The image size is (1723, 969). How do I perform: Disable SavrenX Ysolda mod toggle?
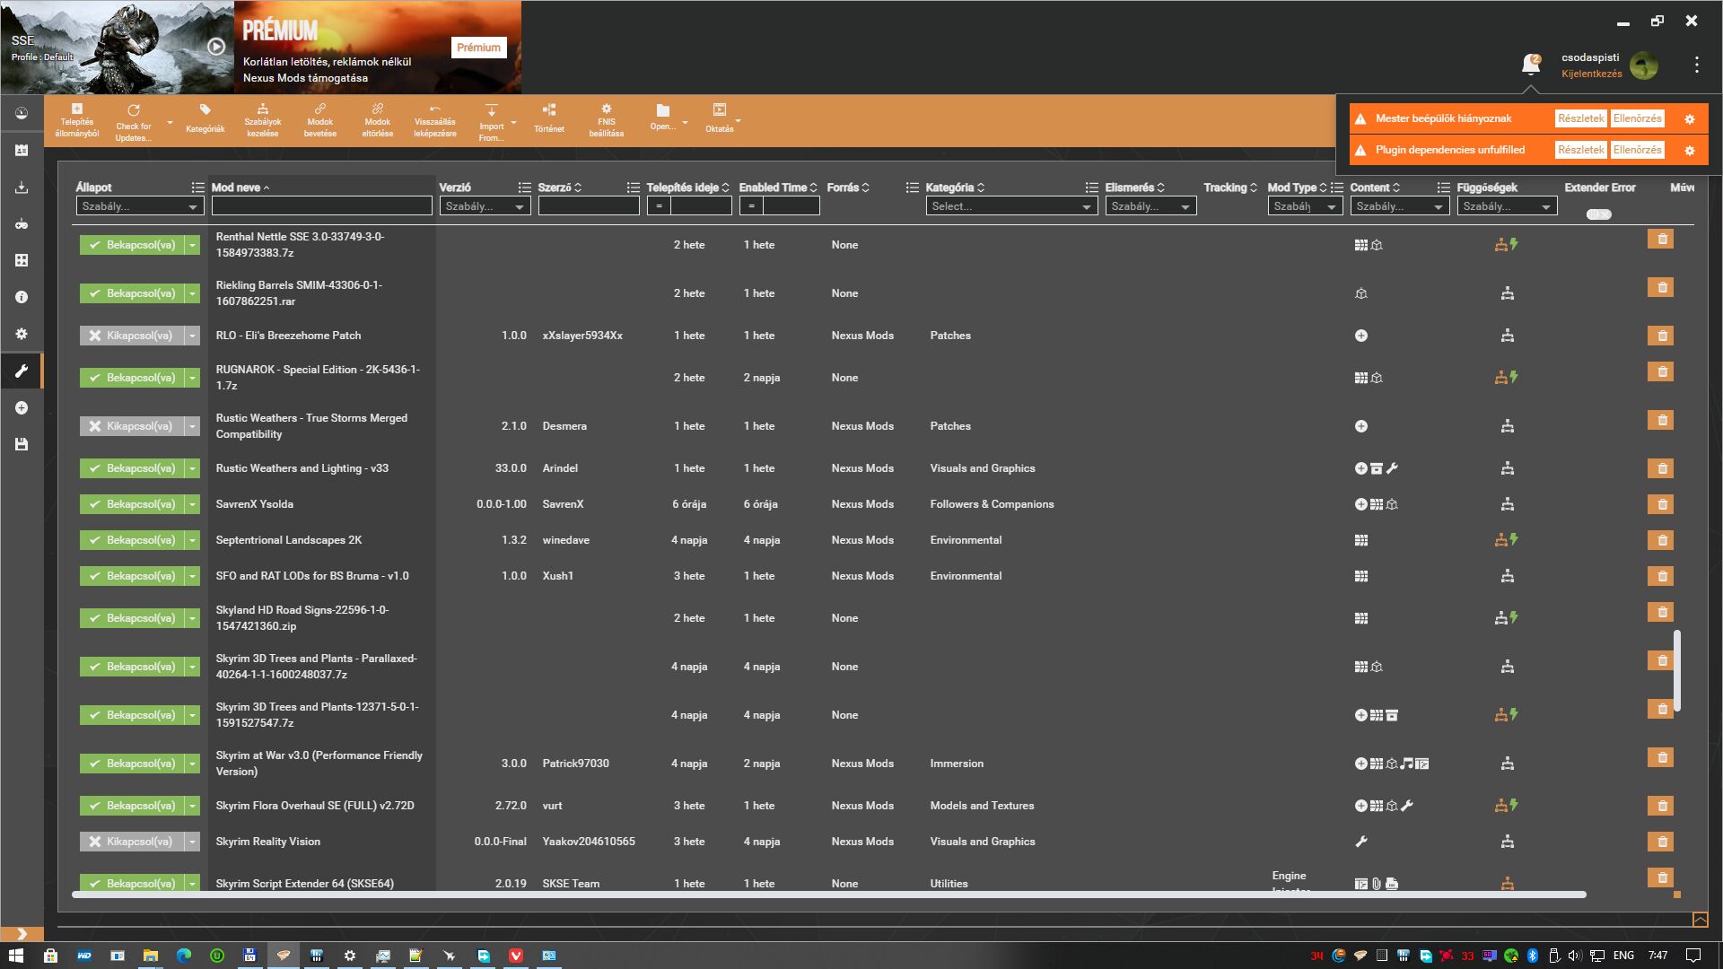[x=131, y=504]
